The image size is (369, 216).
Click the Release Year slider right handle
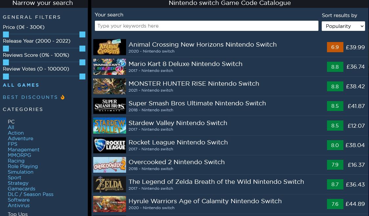[x=82, y=48]
